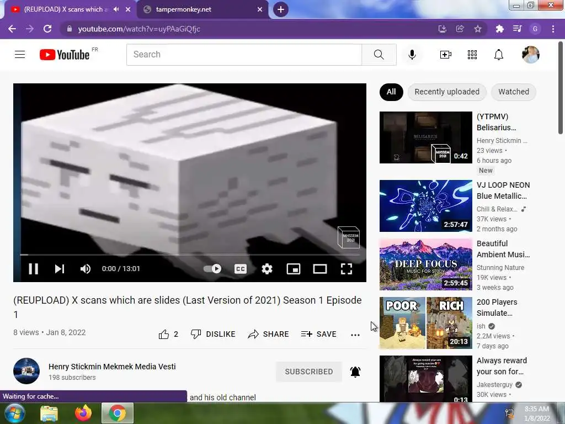The height and width of the screenshot is (424, 565).
Task: Open Deep Focus ambient music thumbnail
Action: pyautogui.click(x=425, y=264)
